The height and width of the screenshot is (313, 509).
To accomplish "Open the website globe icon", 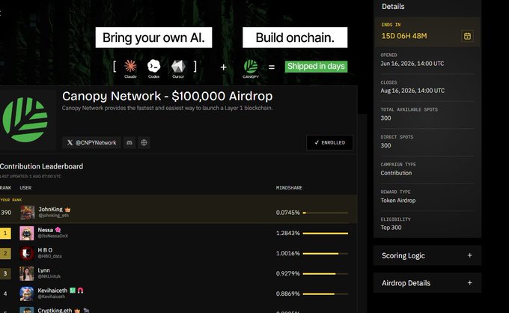I will click(x=144, y=142).
